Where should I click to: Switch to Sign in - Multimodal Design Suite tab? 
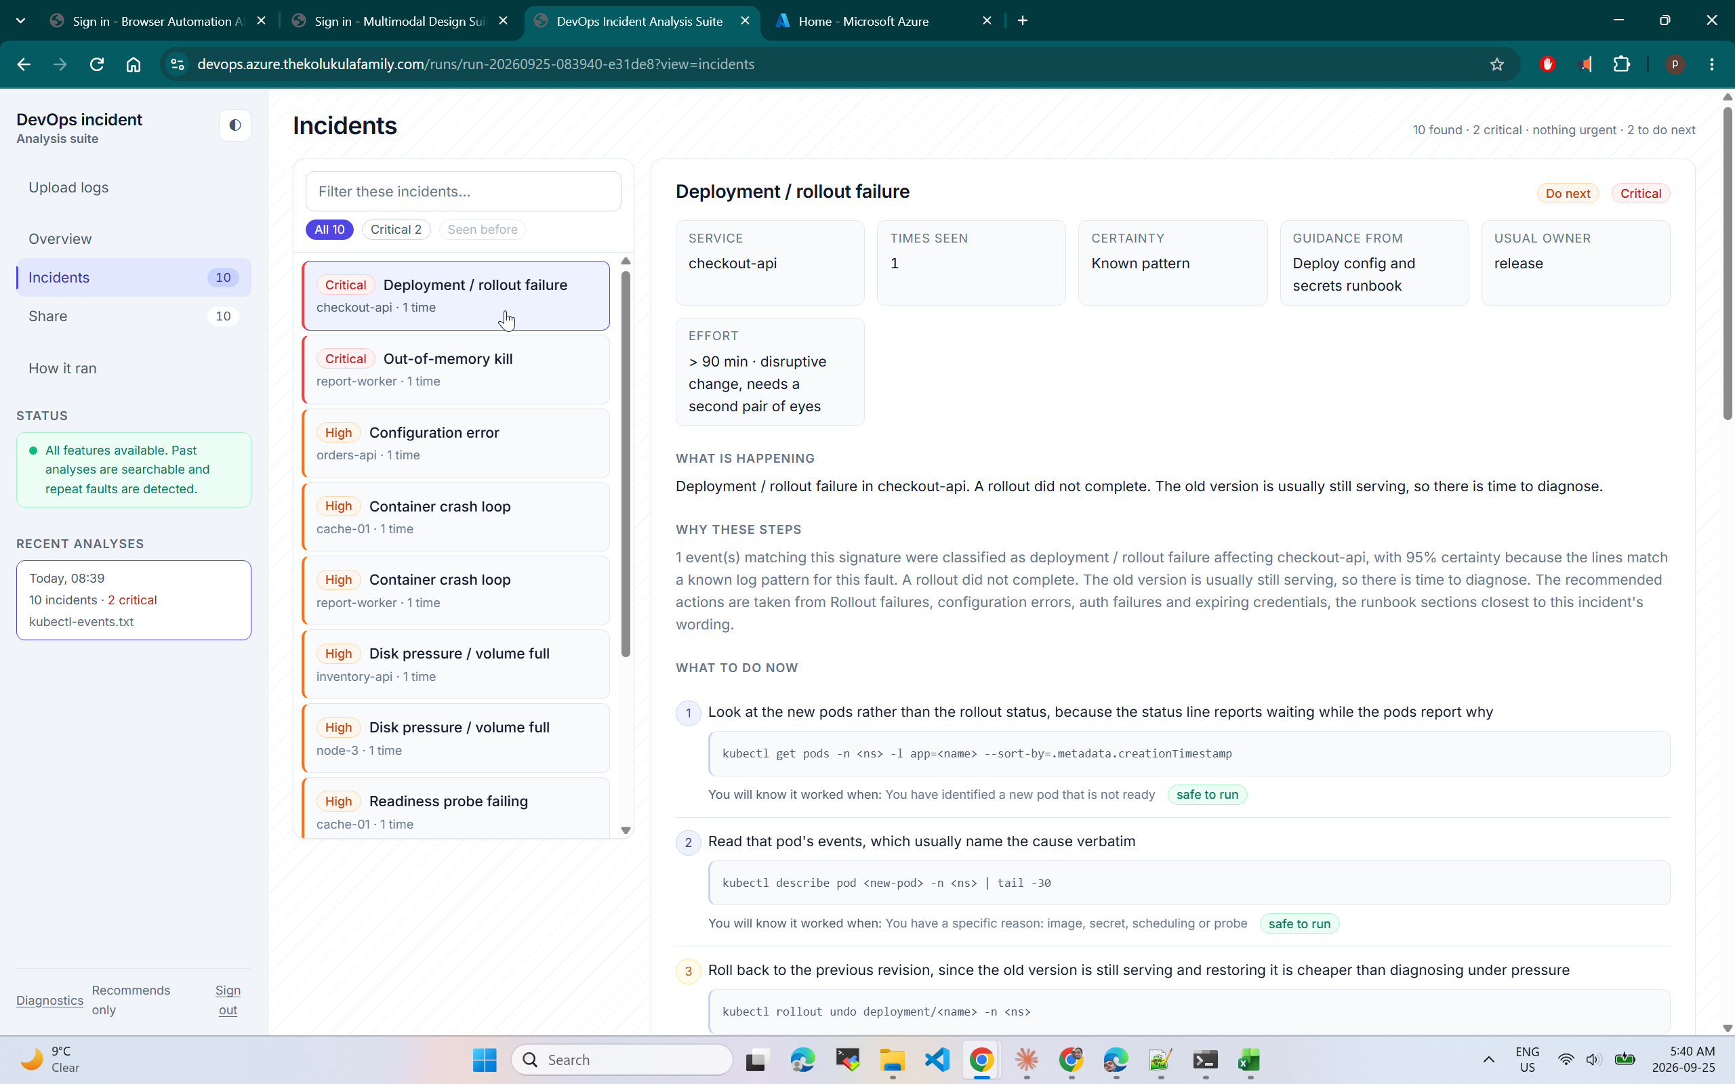[x=401, y=21]
